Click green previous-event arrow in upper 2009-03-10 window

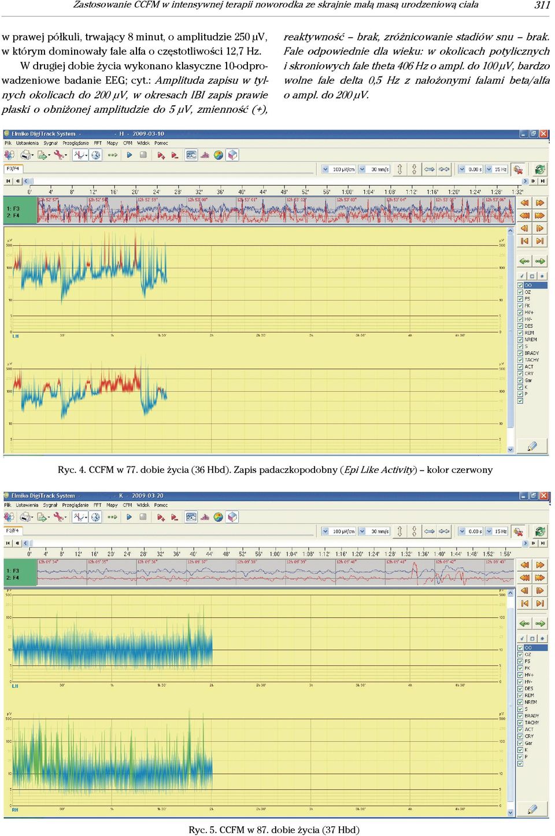click(525, 261)
